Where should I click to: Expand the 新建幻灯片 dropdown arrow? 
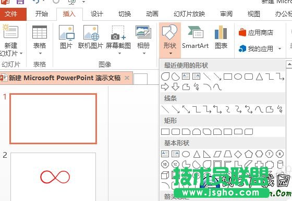[x=21, y=54]
